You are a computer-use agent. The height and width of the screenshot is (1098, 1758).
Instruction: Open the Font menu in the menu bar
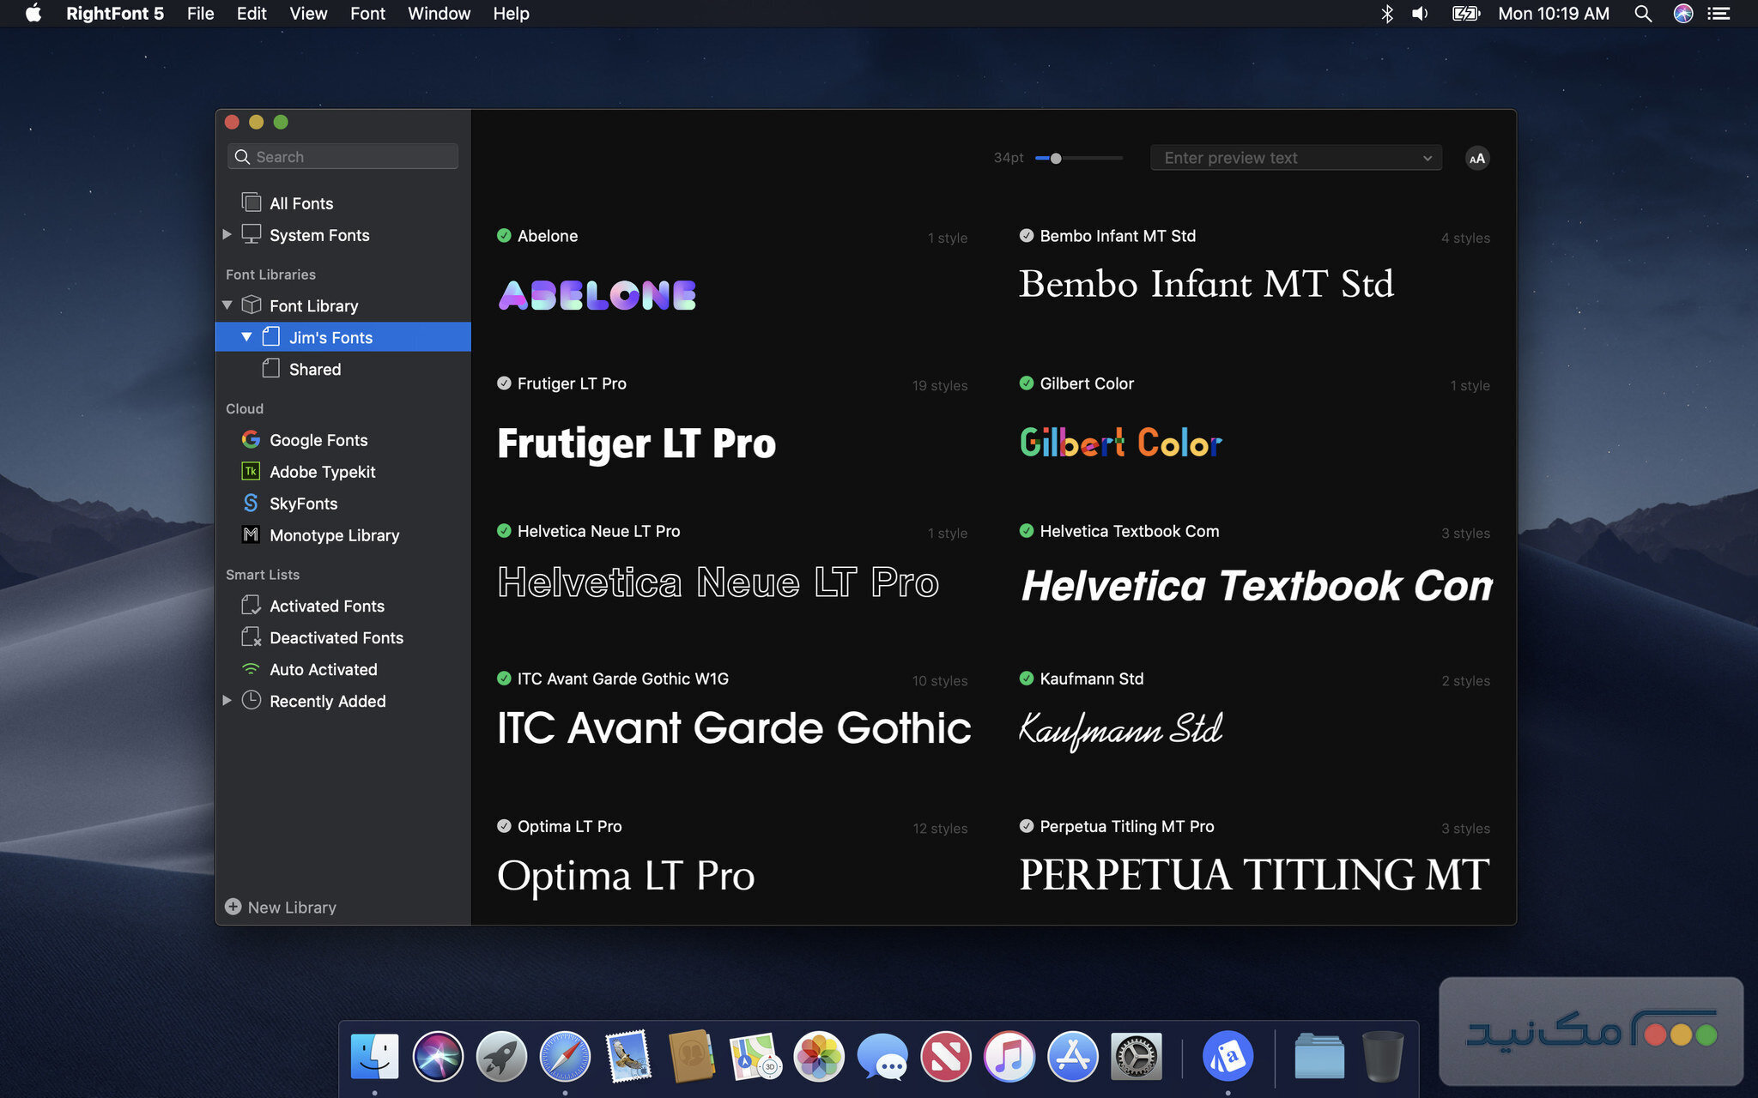coord(367,13)
